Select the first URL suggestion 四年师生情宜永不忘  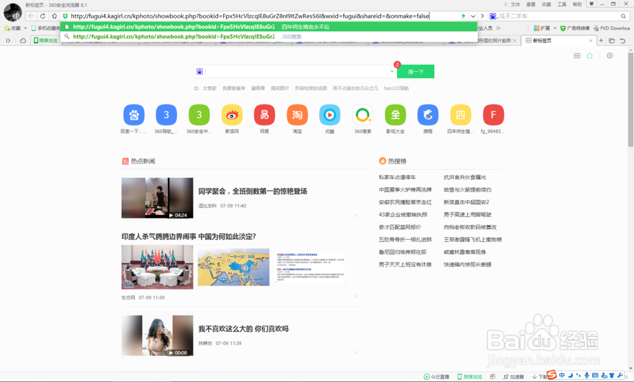(269, 27)
